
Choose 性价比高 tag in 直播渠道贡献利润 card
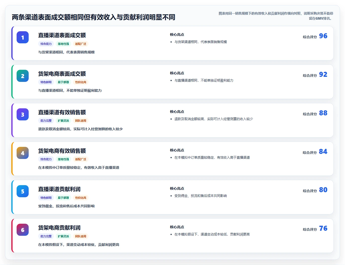(x=81, y=198)
